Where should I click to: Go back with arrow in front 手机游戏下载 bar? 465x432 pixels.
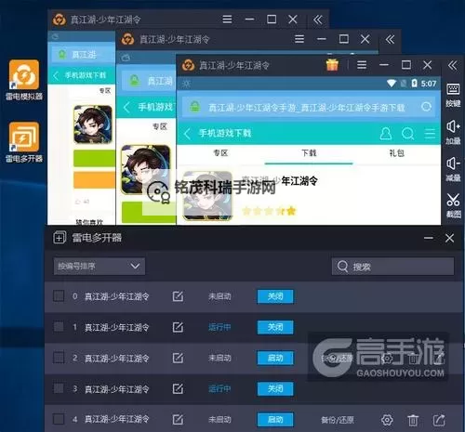[x=187, y=134]
